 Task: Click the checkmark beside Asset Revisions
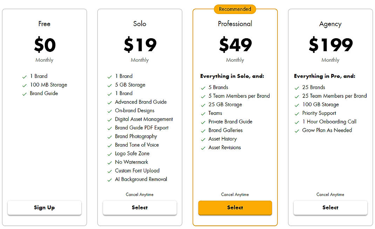pyautogui.click(x=203, y=148)
